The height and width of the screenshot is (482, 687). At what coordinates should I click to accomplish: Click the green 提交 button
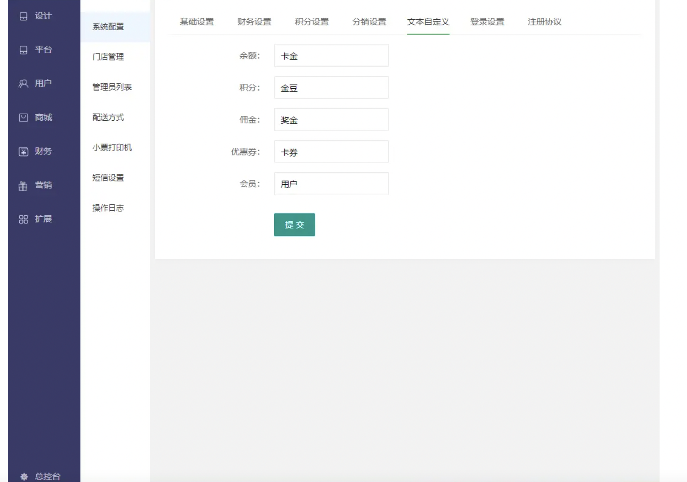295,225
